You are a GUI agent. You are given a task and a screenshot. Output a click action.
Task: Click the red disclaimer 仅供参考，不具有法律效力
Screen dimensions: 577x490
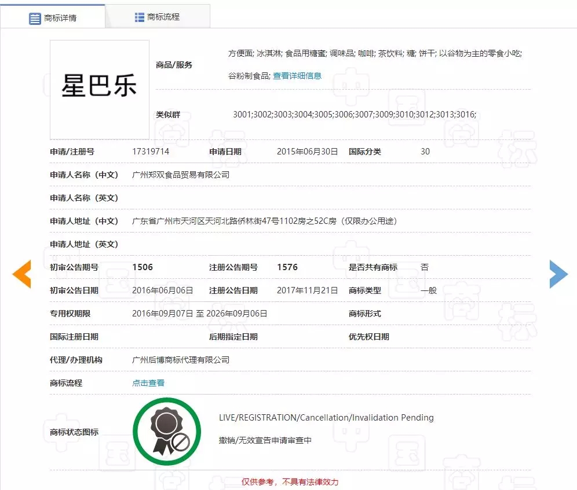point(290,482)
